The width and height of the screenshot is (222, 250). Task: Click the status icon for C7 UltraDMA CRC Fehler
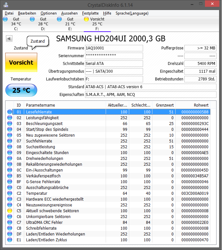10,223
